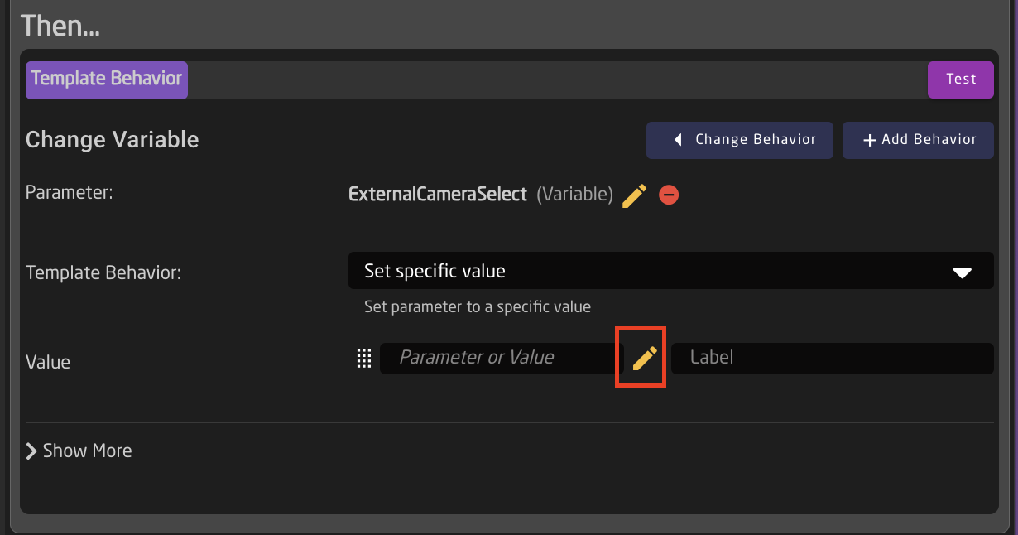Select the Template Behavior purple tab
The width and height of the screenshot is (1018, 535).
tap(107, 80)
